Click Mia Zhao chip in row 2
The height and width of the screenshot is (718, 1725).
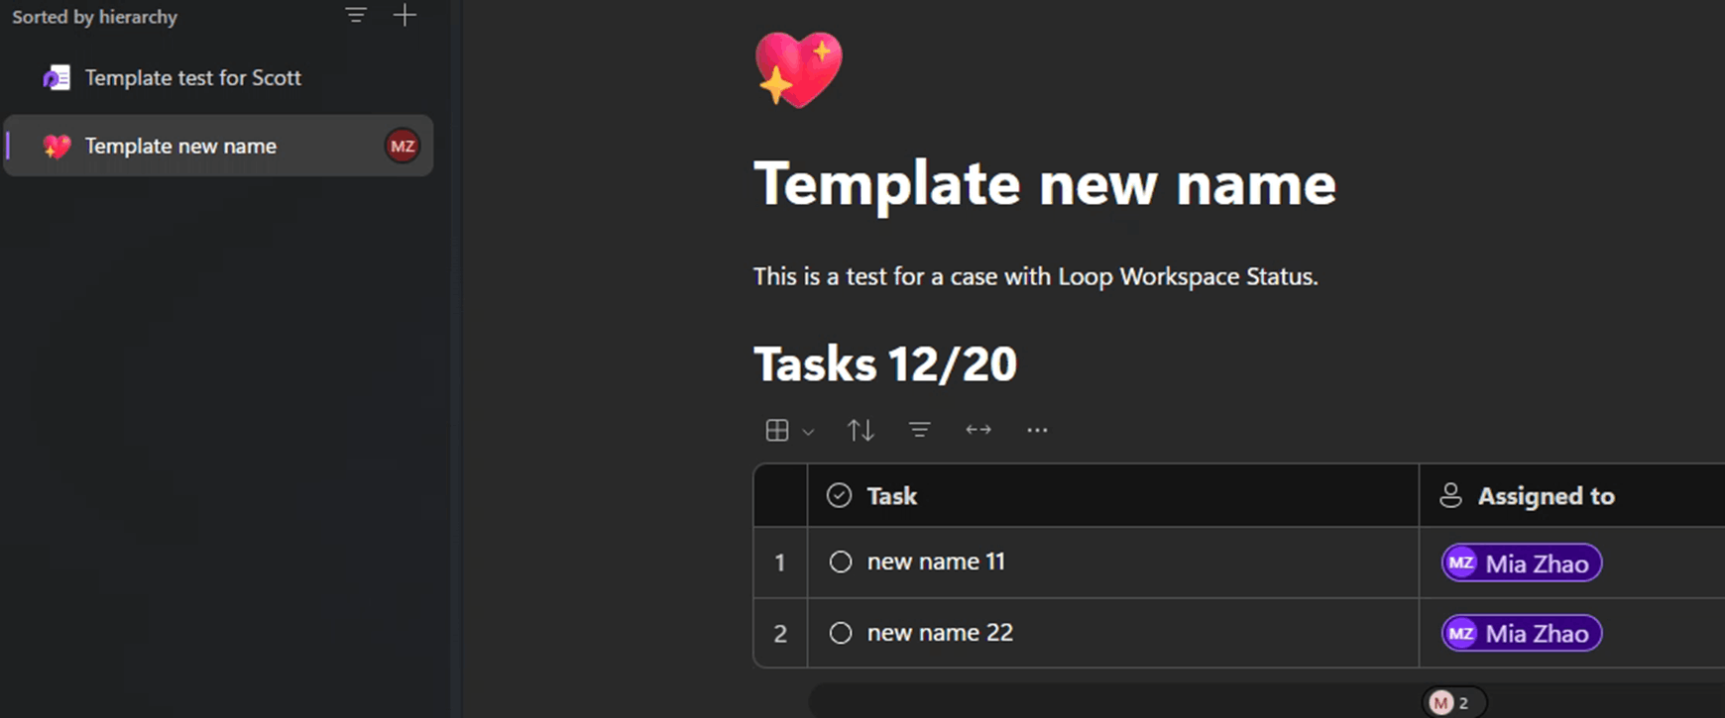tap(1522, 634)
